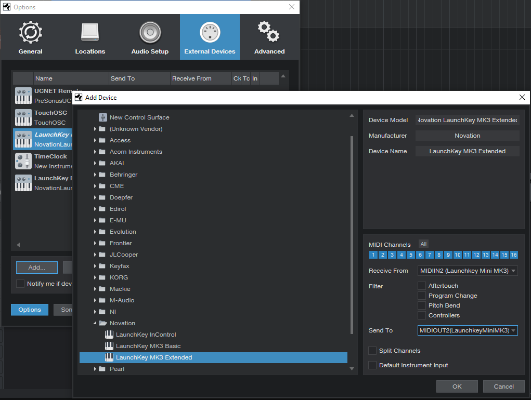The width and height of the screenshot is (531, 400).
Task: Switch to the Locations tab
Action: pyautogui.click(x=90, y=37)
